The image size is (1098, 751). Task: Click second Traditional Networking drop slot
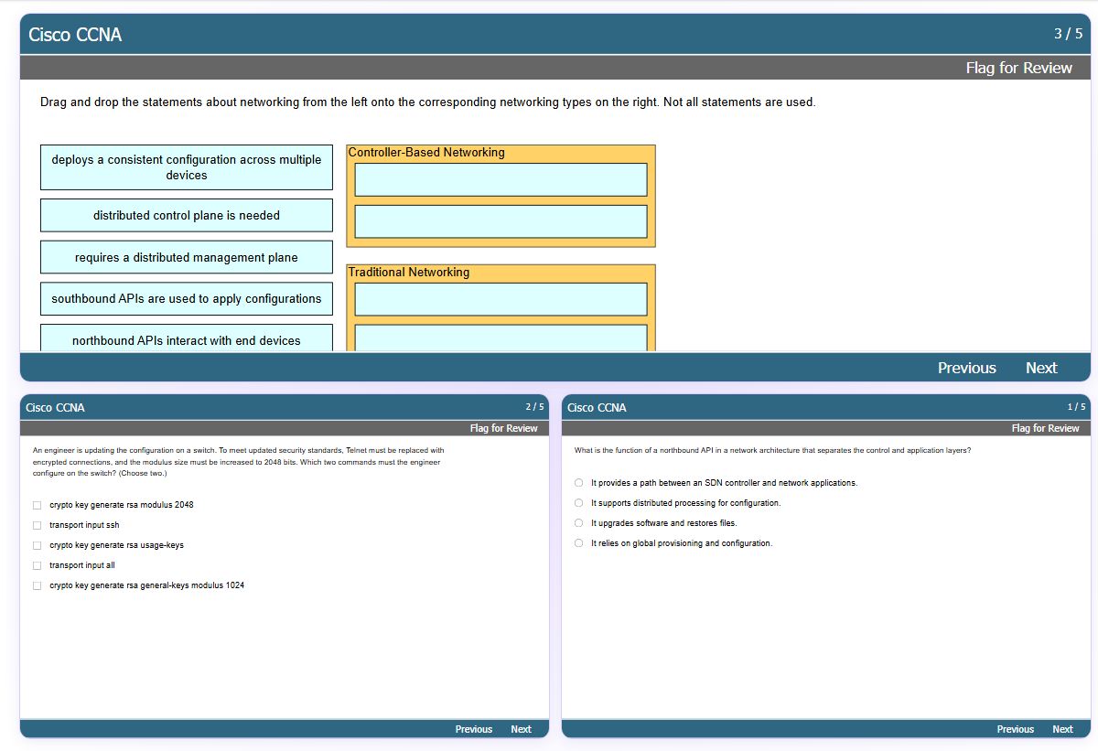click(x=501, y=338)
